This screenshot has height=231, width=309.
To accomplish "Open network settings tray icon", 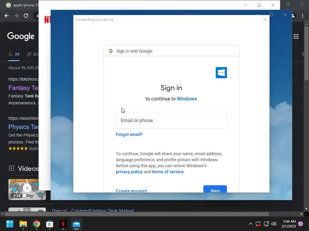I will click(x=266, y=224).
